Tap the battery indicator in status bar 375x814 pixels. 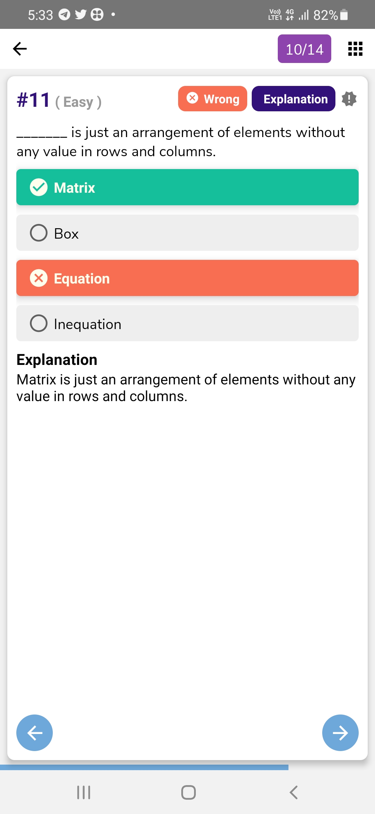(344, 15)
